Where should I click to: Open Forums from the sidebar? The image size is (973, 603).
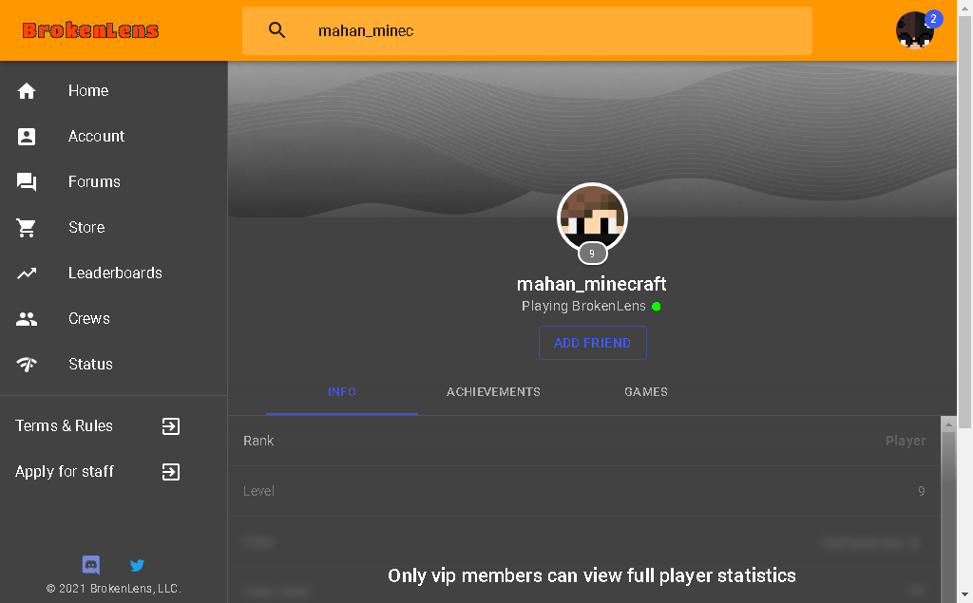94,181
